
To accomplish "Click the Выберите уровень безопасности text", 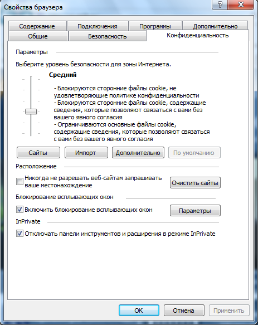I will pyautogui.click(x=93, y=64).
